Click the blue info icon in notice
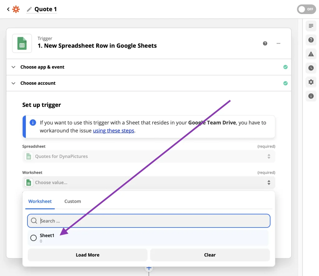This screenshot has height=276, width=319. 33,122
